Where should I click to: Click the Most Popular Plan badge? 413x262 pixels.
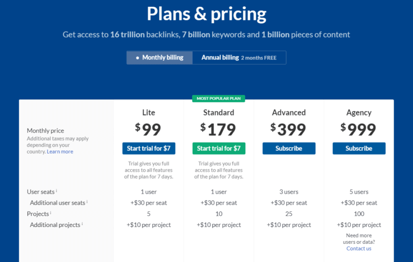coord(219,98)
